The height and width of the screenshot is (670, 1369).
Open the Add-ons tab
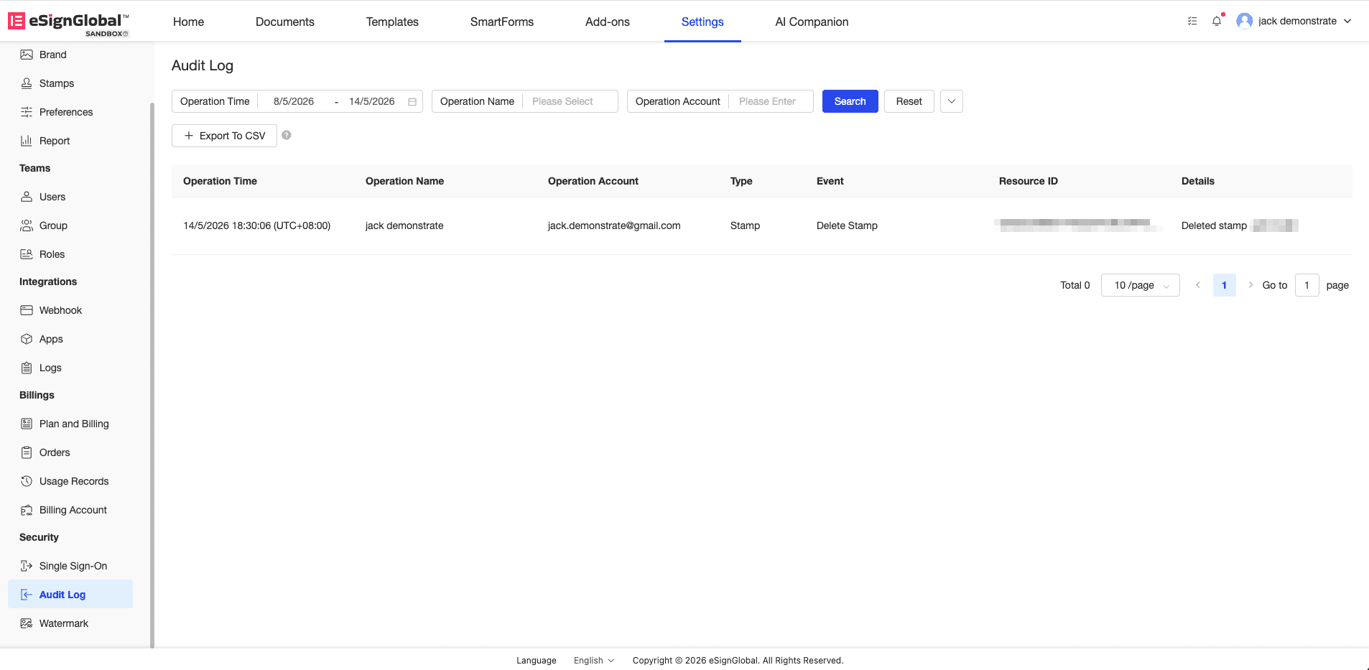(x=608, y=22)
